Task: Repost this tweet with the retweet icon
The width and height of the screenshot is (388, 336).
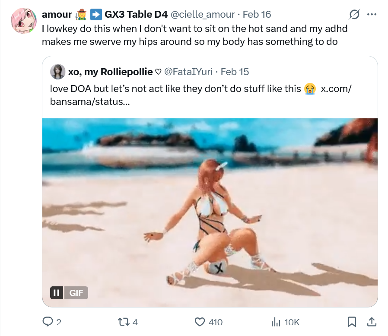Action: [x=123, y=322]
